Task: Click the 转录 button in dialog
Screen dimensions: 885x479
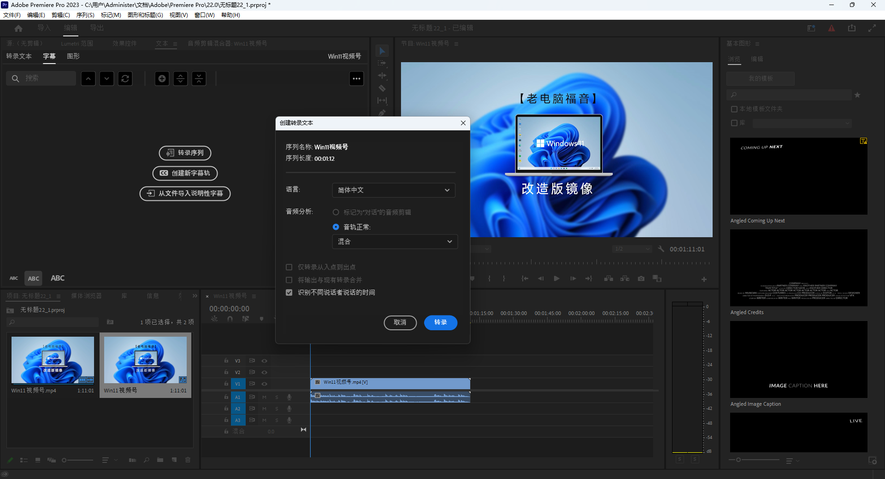Action: (441, 322)
